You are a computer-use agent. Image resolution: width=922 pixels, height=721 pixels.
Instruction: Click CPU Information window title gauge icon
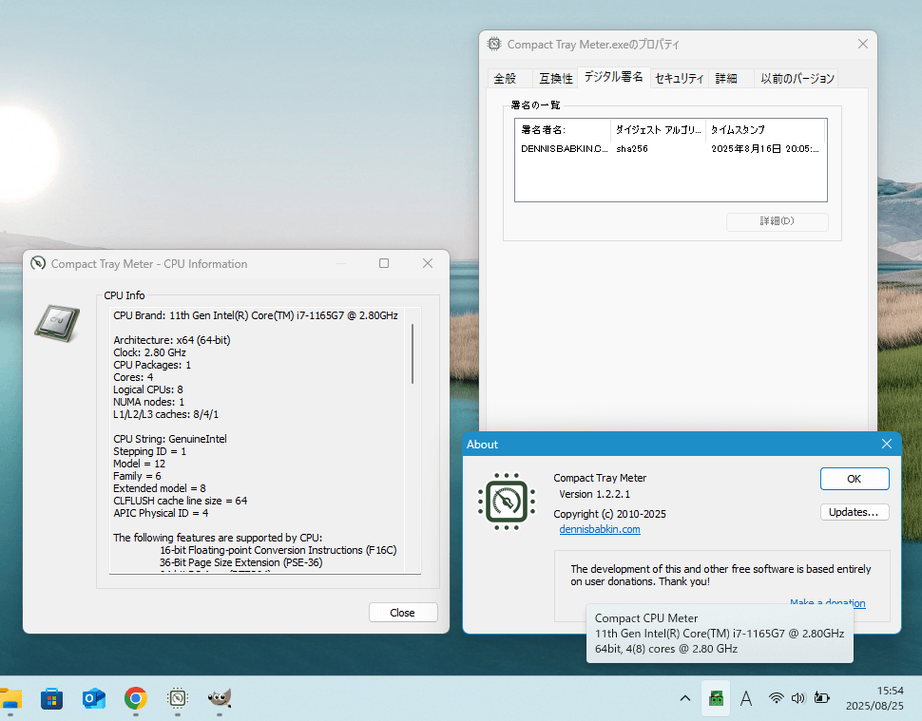(x=38, y=263)
